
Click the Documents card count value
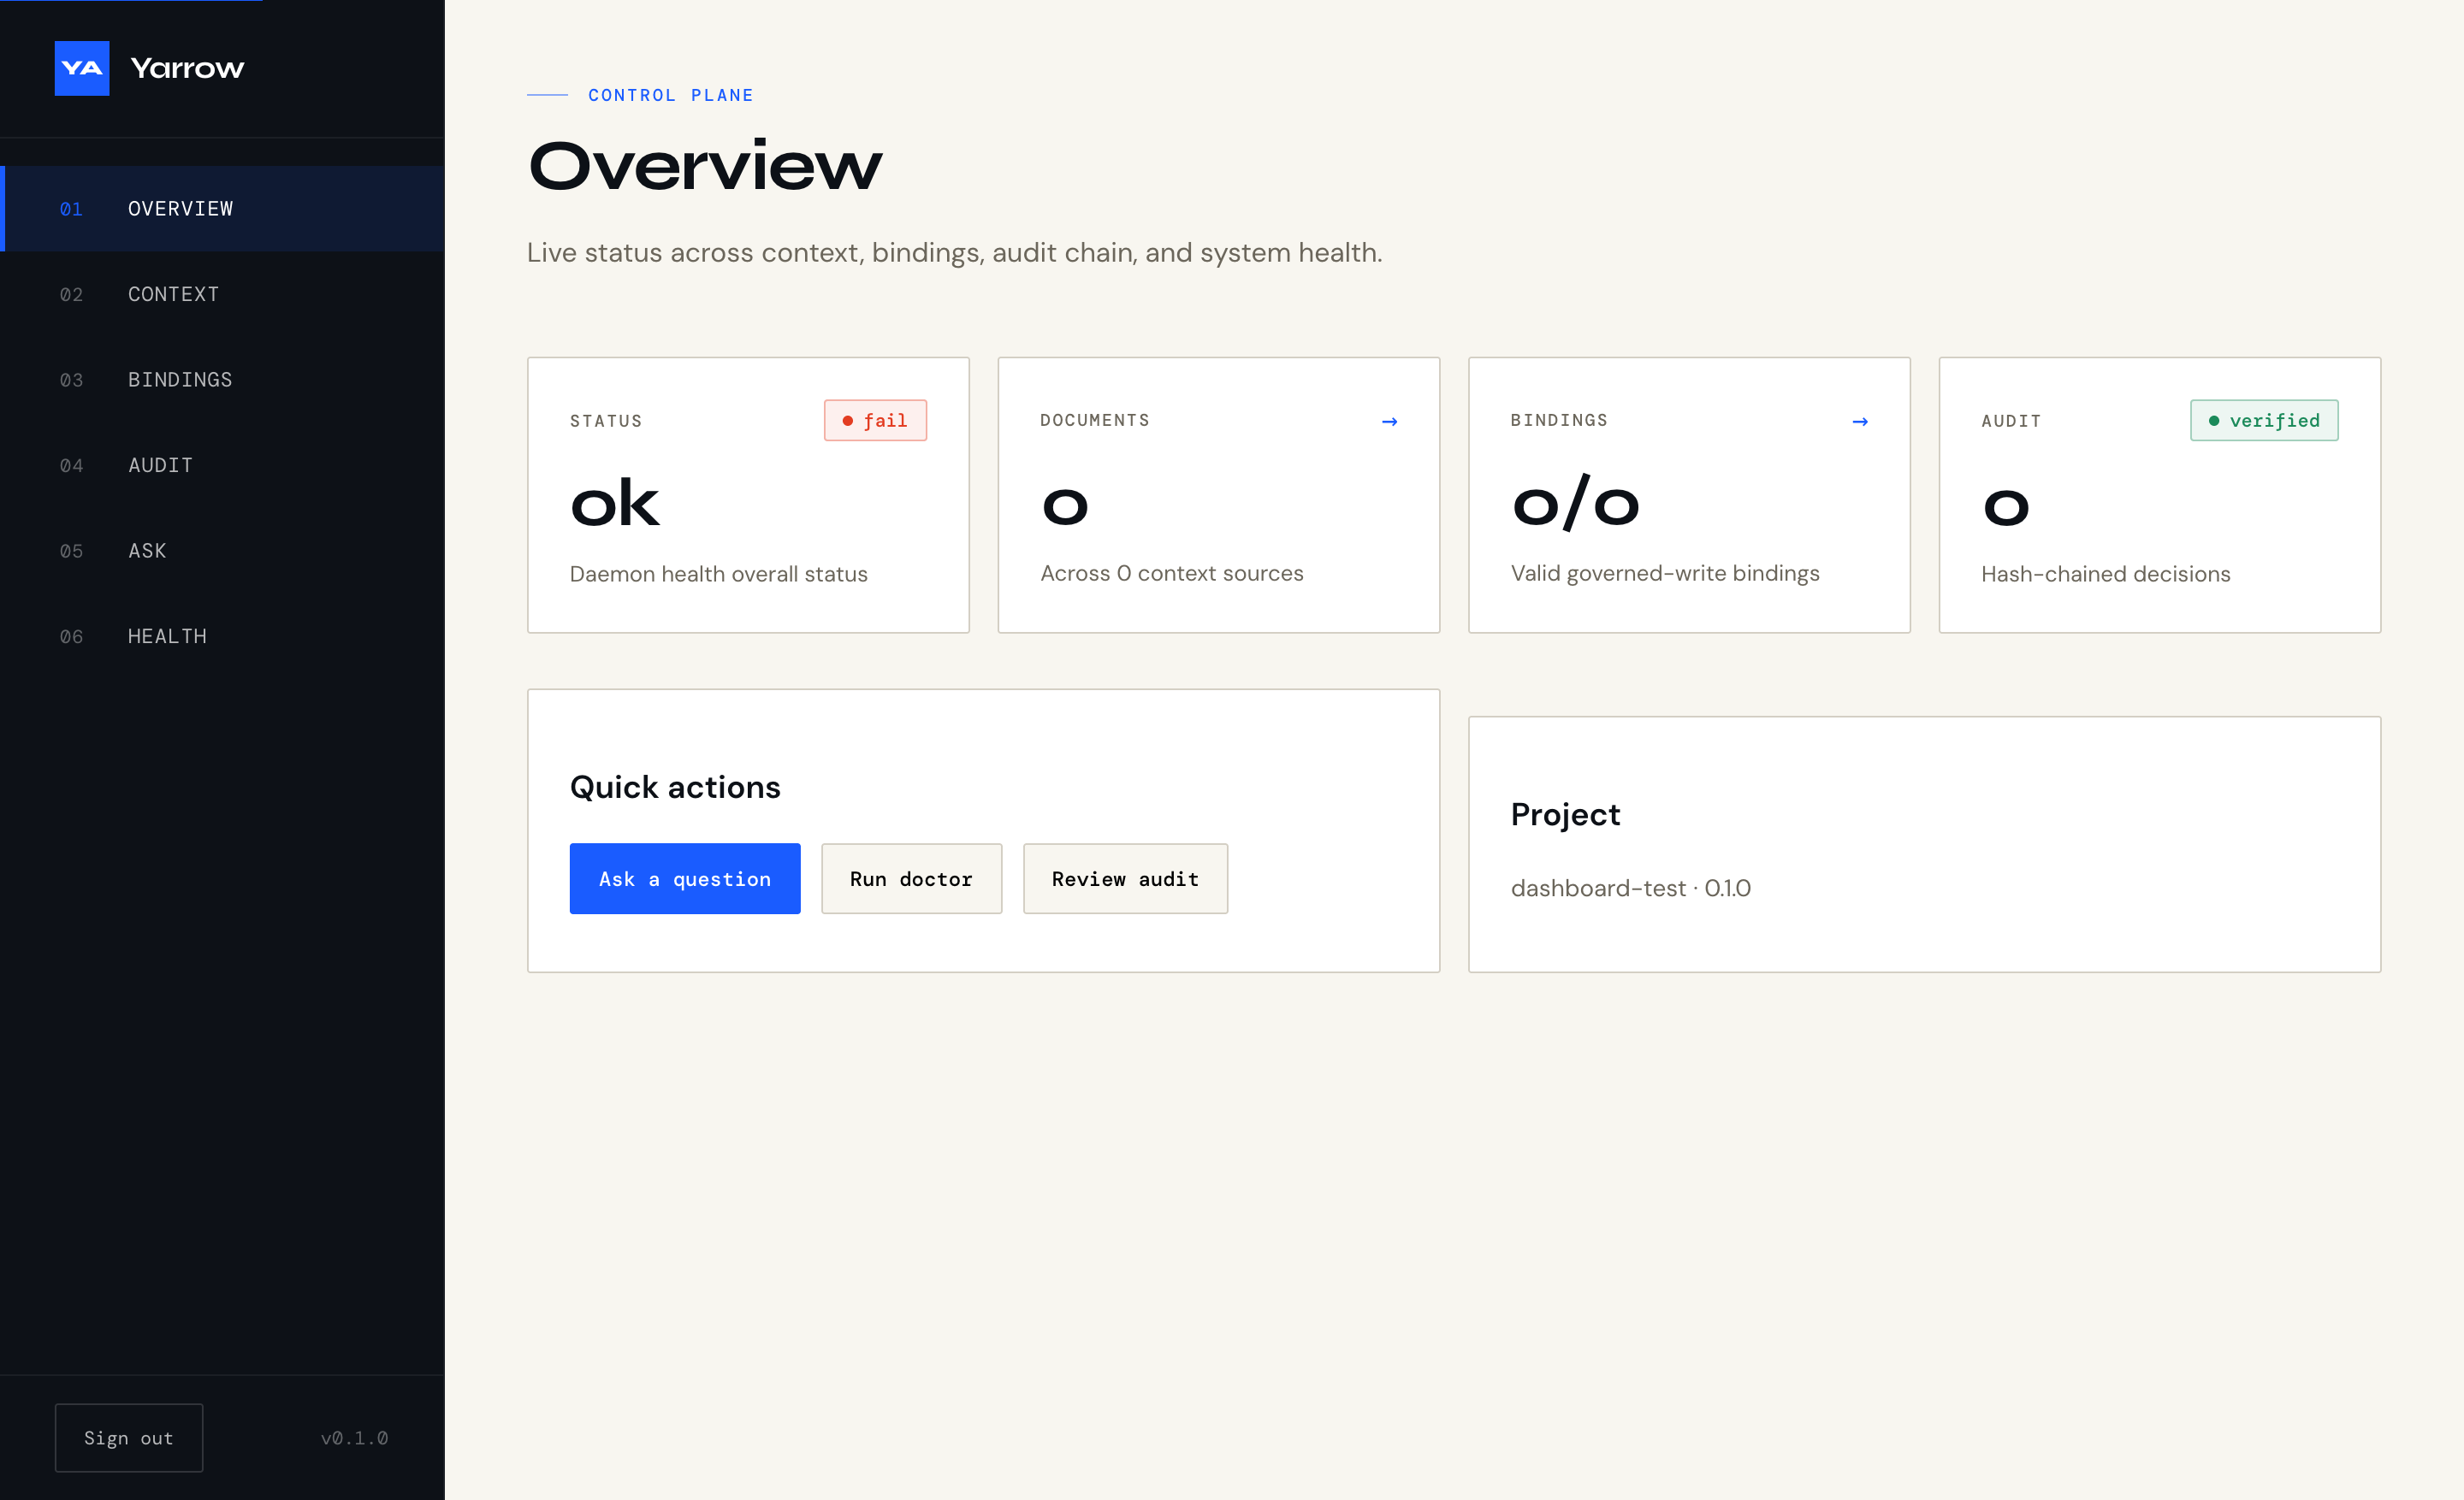(1065, 506)
